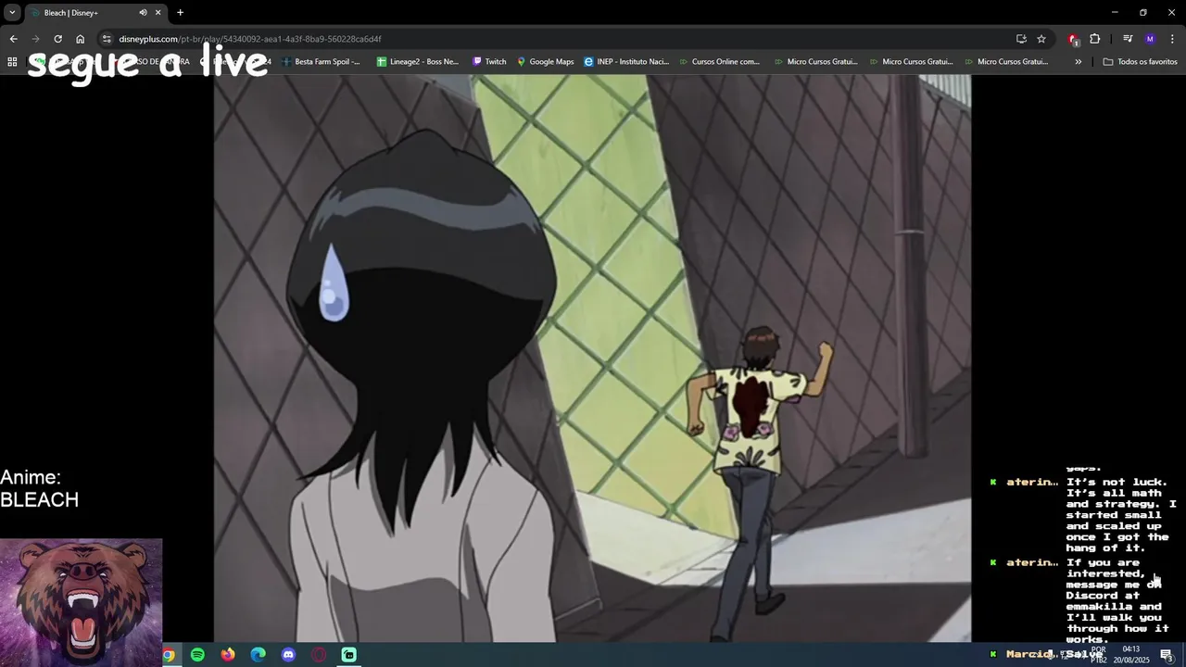
Task: Open the INEP - Instituto bookmark
Action: point(626,62)
